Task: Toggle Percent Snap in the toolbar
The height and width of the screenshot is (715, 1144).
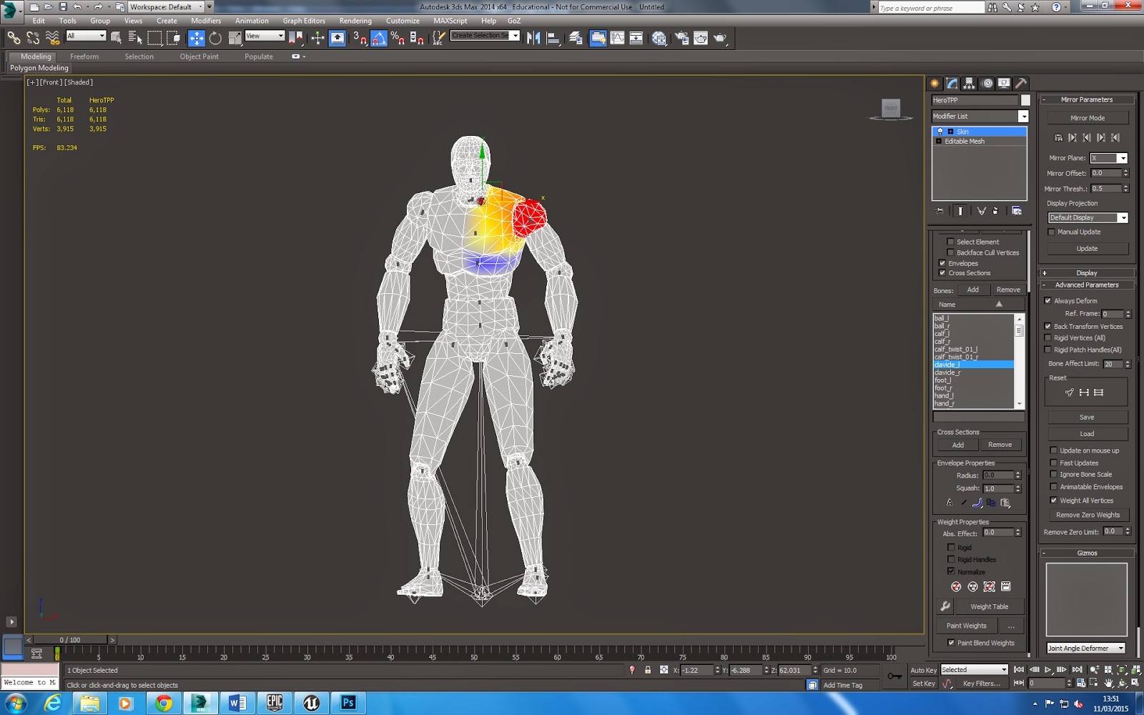Action: tap(398, 38)
